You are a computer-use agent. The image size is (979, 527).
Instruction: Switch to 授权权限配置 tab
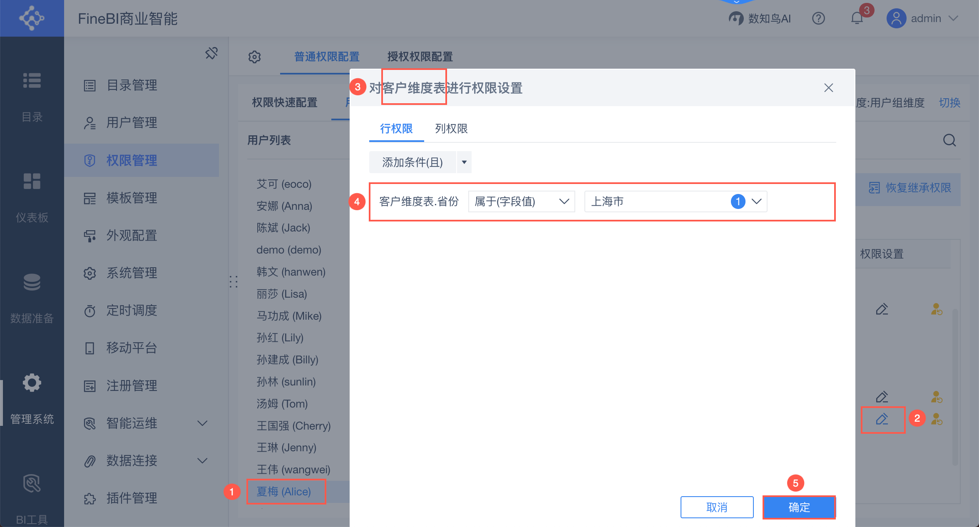click(x=420, y=57)
